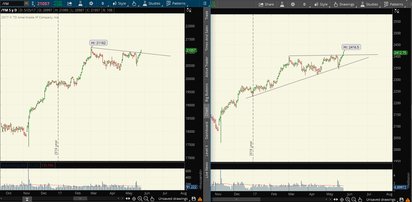Click right volume 0.89972 axis label

click(401, 187)
